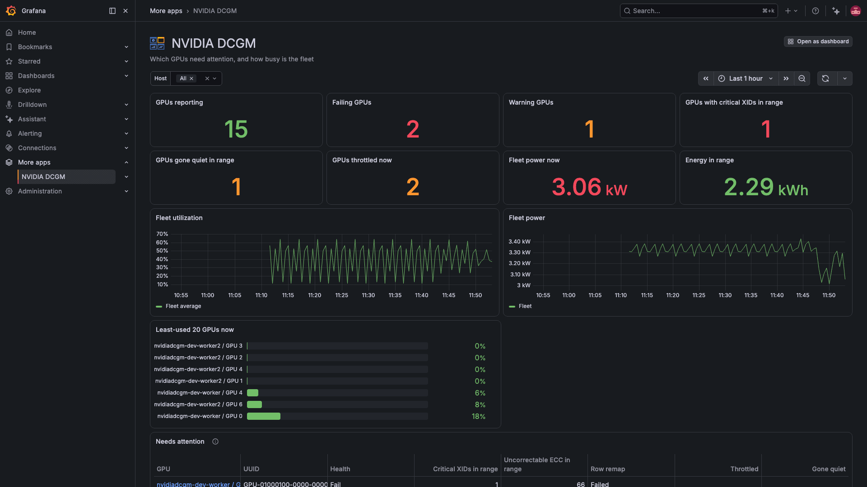Remove the All host filter chip

point(191,78)
